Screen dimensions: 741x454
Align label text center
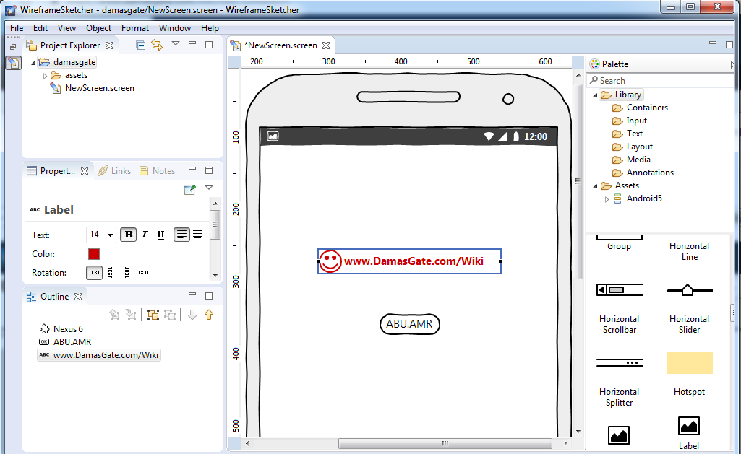[197, 235]
